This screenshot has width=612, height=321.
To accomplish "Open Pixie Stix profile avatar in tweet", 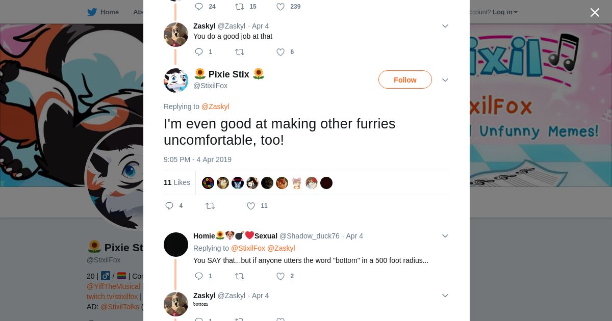I will pyautogui.click(x=176, y=81).
